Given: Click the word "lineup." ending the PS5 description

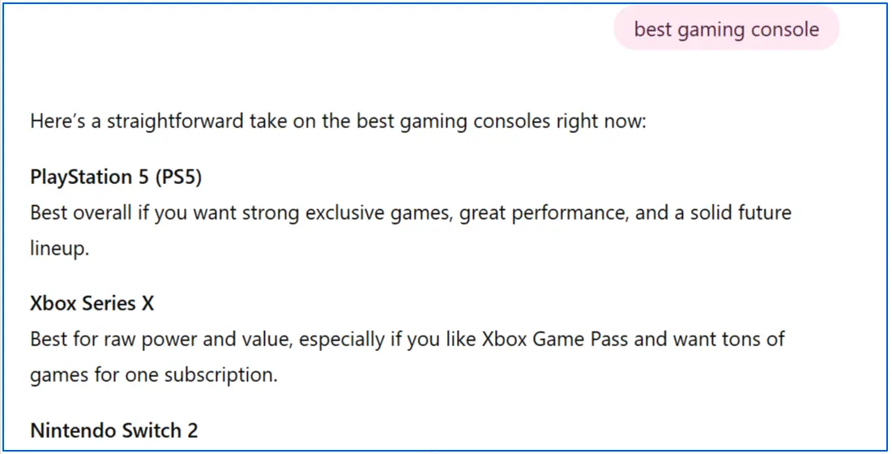Looking at the screenshot, I should [59, 249].
